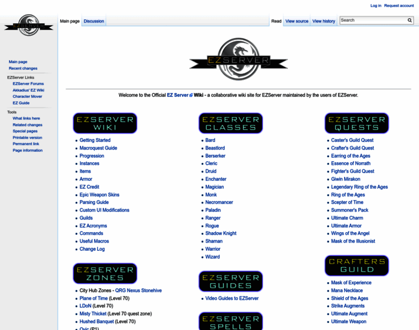
Task: Open Earring of the Ages link
Action: pyautogui.click(x=351, y=156)
